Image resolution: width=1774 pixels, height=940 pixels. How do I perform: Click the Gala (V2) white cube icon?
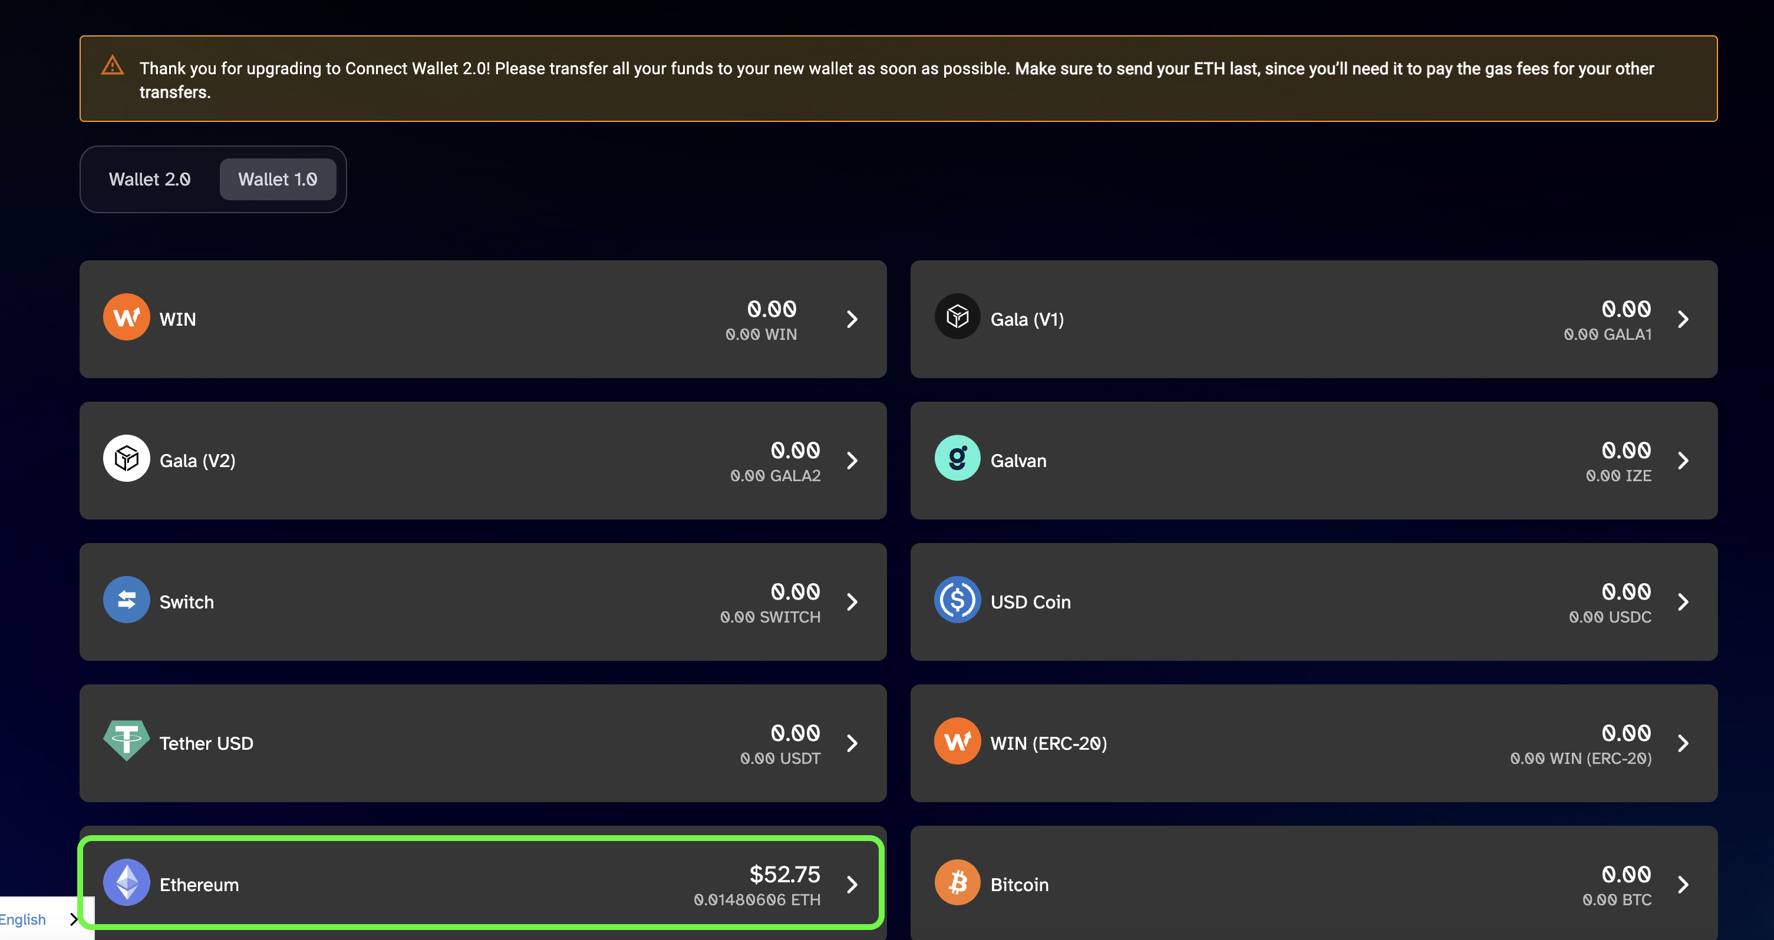pos(126,459)
